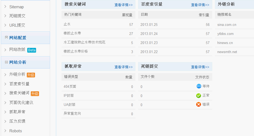The width and height of the screenshot is (254, 136).
Task: Click the 升级 badge beside 外链分析
Action: tap(31, 75)
